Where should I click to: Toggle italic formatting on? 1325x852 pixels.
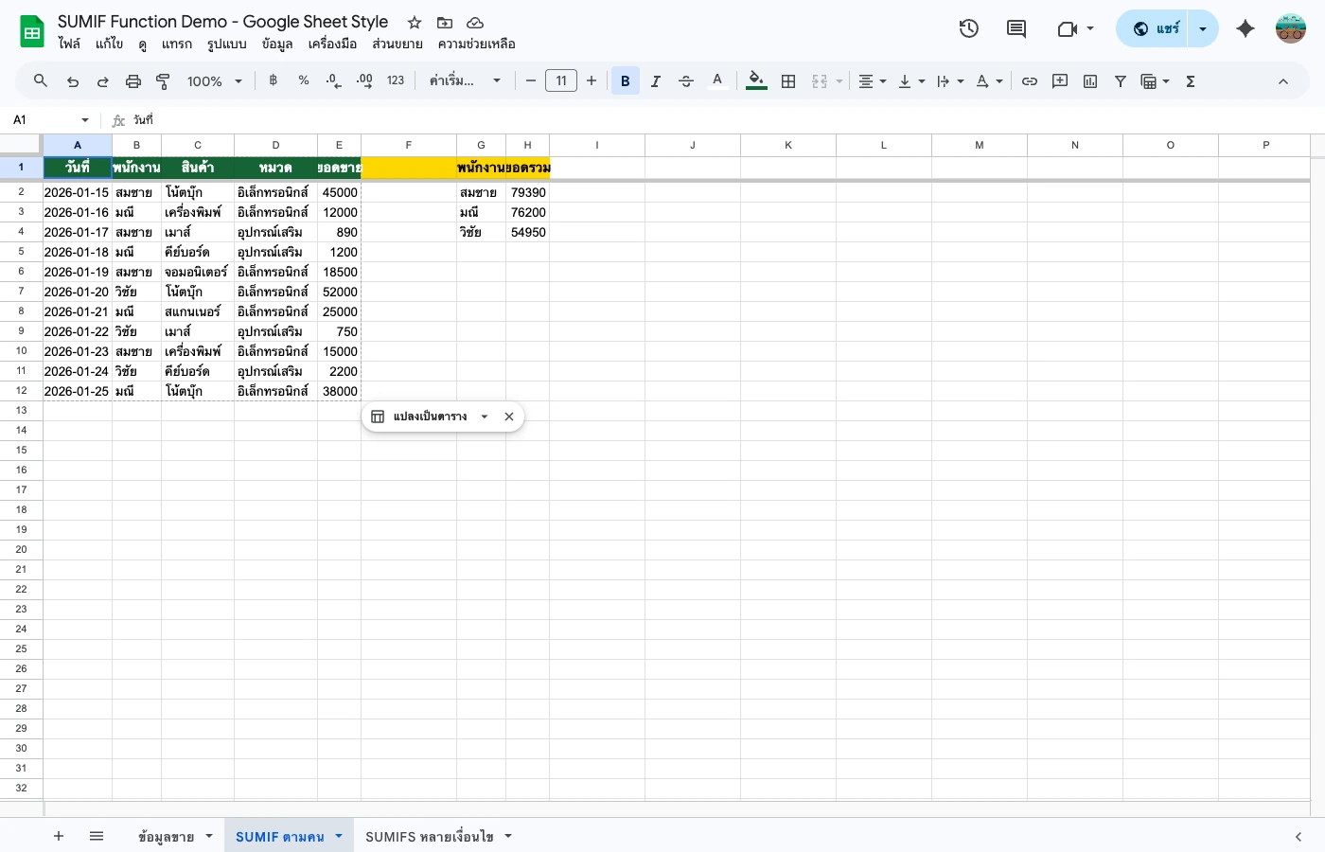tap(656, 81)
